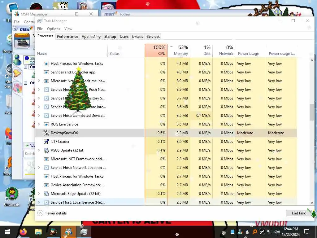Open the Options menu
Image resolution: width=317 pixels, height=238 pixels.
pyautogui.click(x=54, y=29)
